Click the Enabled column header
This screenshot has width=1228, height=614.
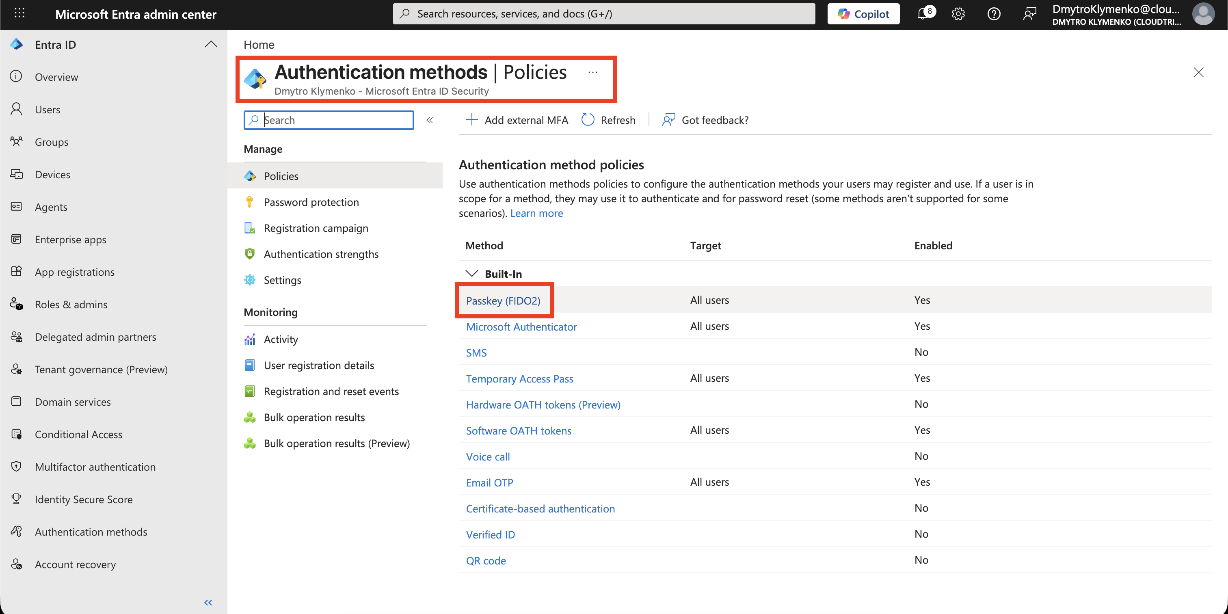(x=933, y=246)
